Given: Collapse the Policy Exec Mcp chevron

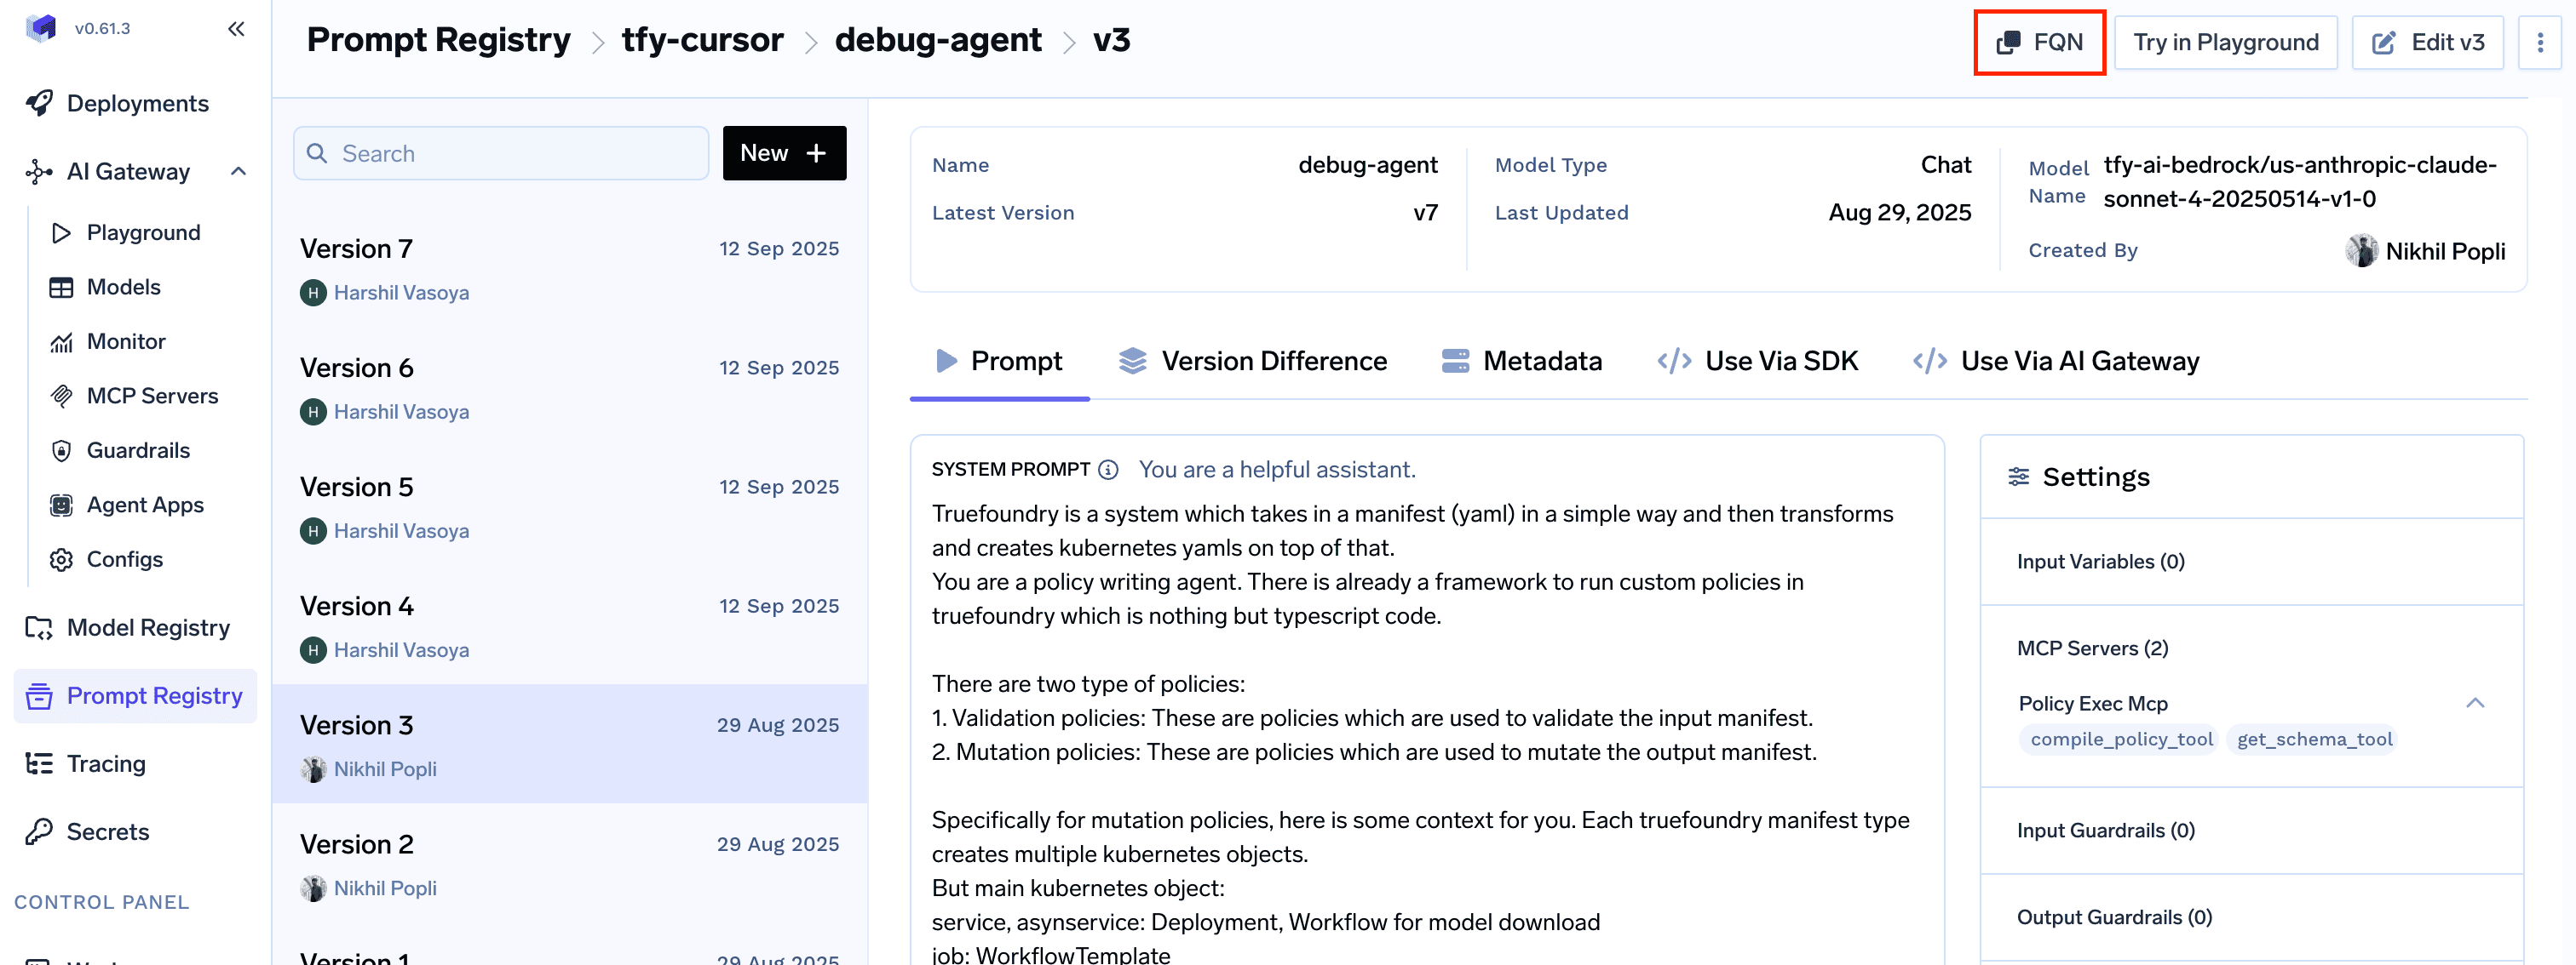Looking at the screenshot, I should (x=2474, y=703).
